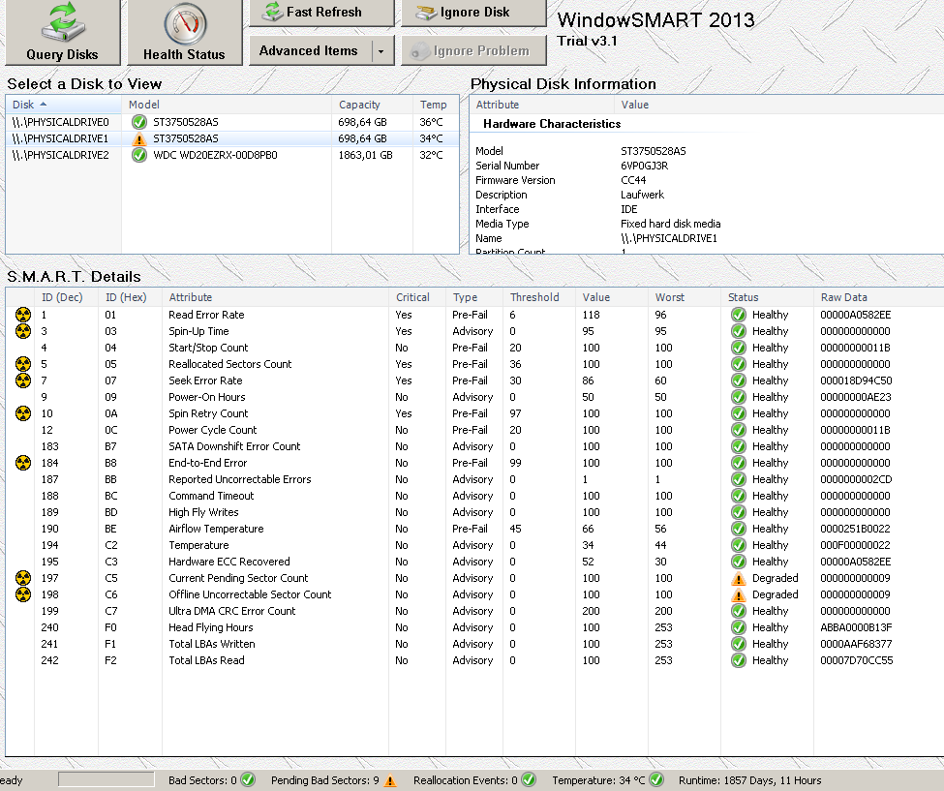The height and width of the screenshot is (791, 944).
Task: Sort S.M.A.R.T. details by Critical column
Action: (417, 297)
